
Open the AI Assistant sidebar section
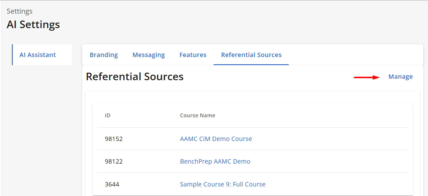(38, 55)
